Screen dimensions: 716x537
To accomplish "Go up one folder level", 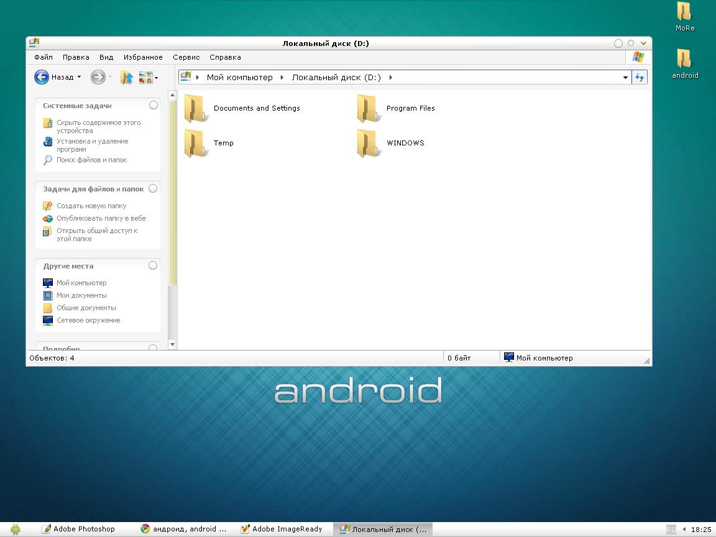I will 127,77.
